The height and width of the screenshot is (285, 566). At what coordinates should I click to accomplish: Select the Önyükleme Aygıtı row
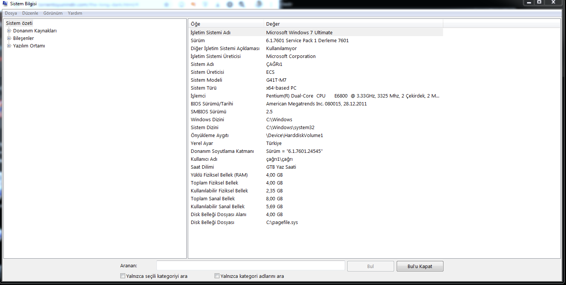coord(316,136)
